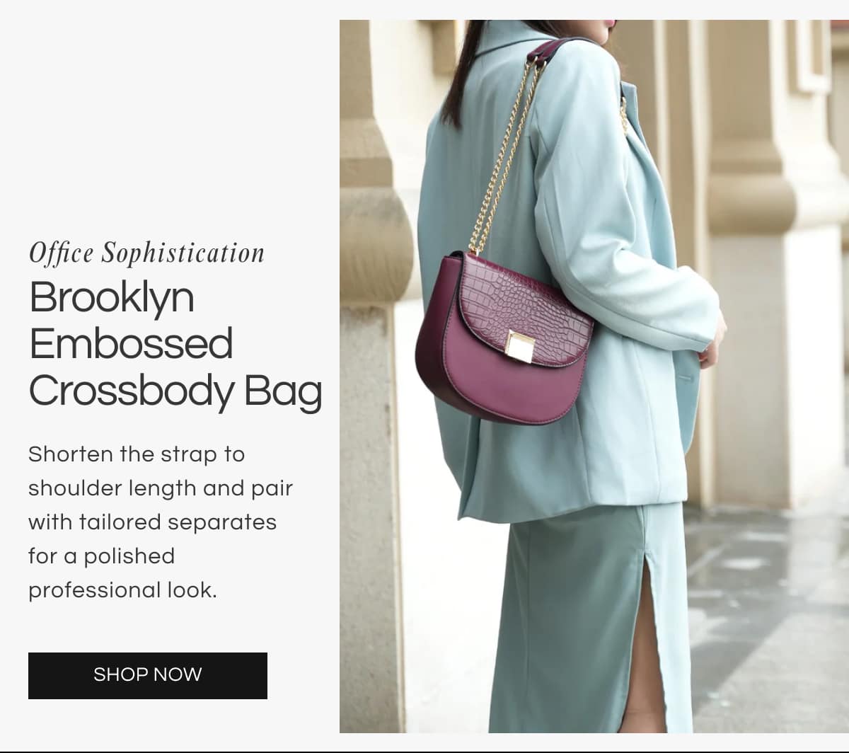Click the horizontal divider line at the bottom

(x=424, y=751)
